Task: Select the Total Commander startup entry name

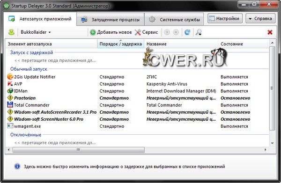Action: coord(32,105)
